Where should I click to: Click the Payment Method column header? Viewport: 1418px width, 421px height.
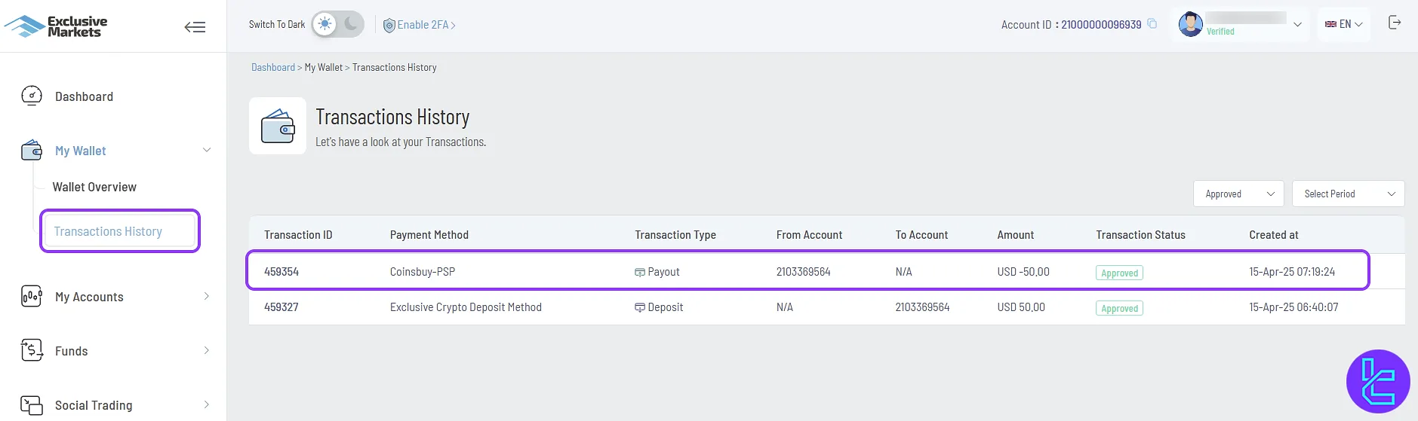[429, 235]
